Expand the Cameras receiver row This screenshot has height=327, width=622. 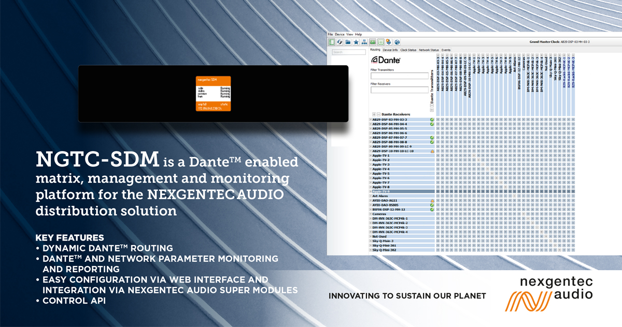pos(371,214)
